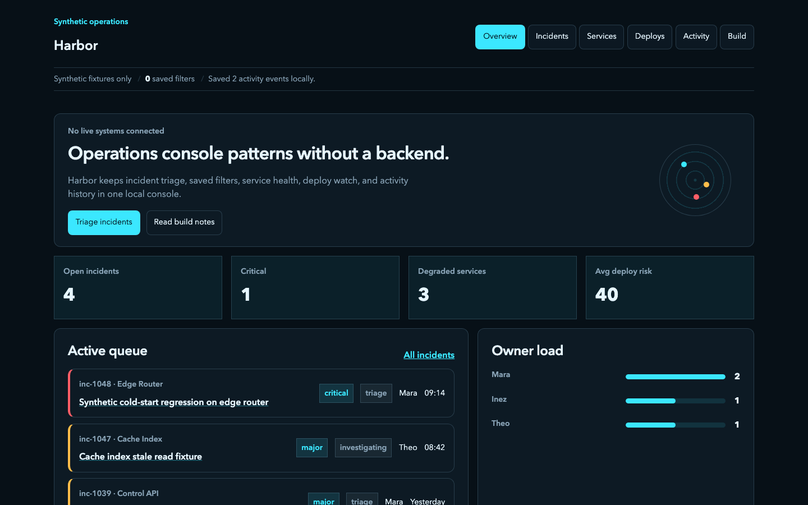Viewport: 808px width, 505px height.
Task: Click the critical severity tag on inc-1048
Action: point(336,393)
